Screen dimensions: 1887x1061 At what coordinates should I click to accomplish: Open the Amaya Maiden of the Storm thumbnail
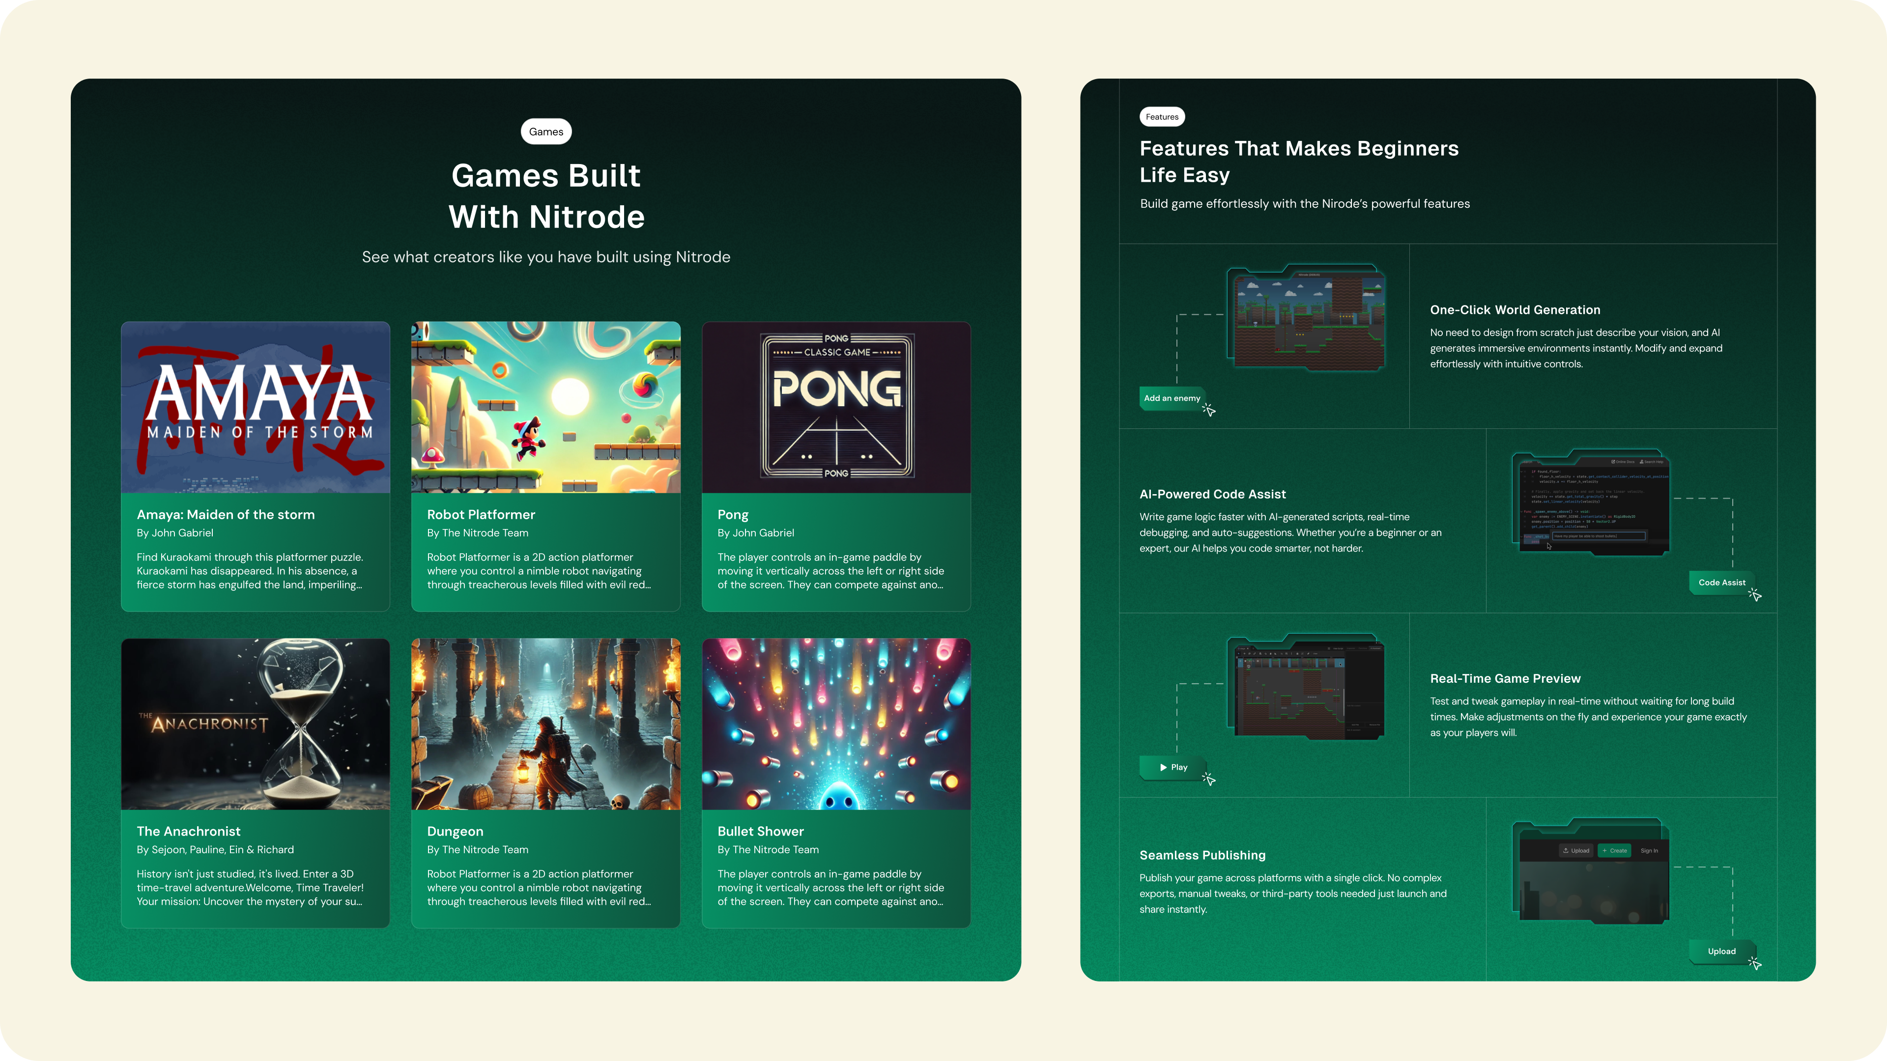click(x=255, y=407)
